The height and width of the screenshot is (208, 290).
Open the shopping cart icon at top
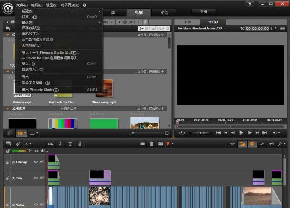pyautogui.click(x=250, y=4)
